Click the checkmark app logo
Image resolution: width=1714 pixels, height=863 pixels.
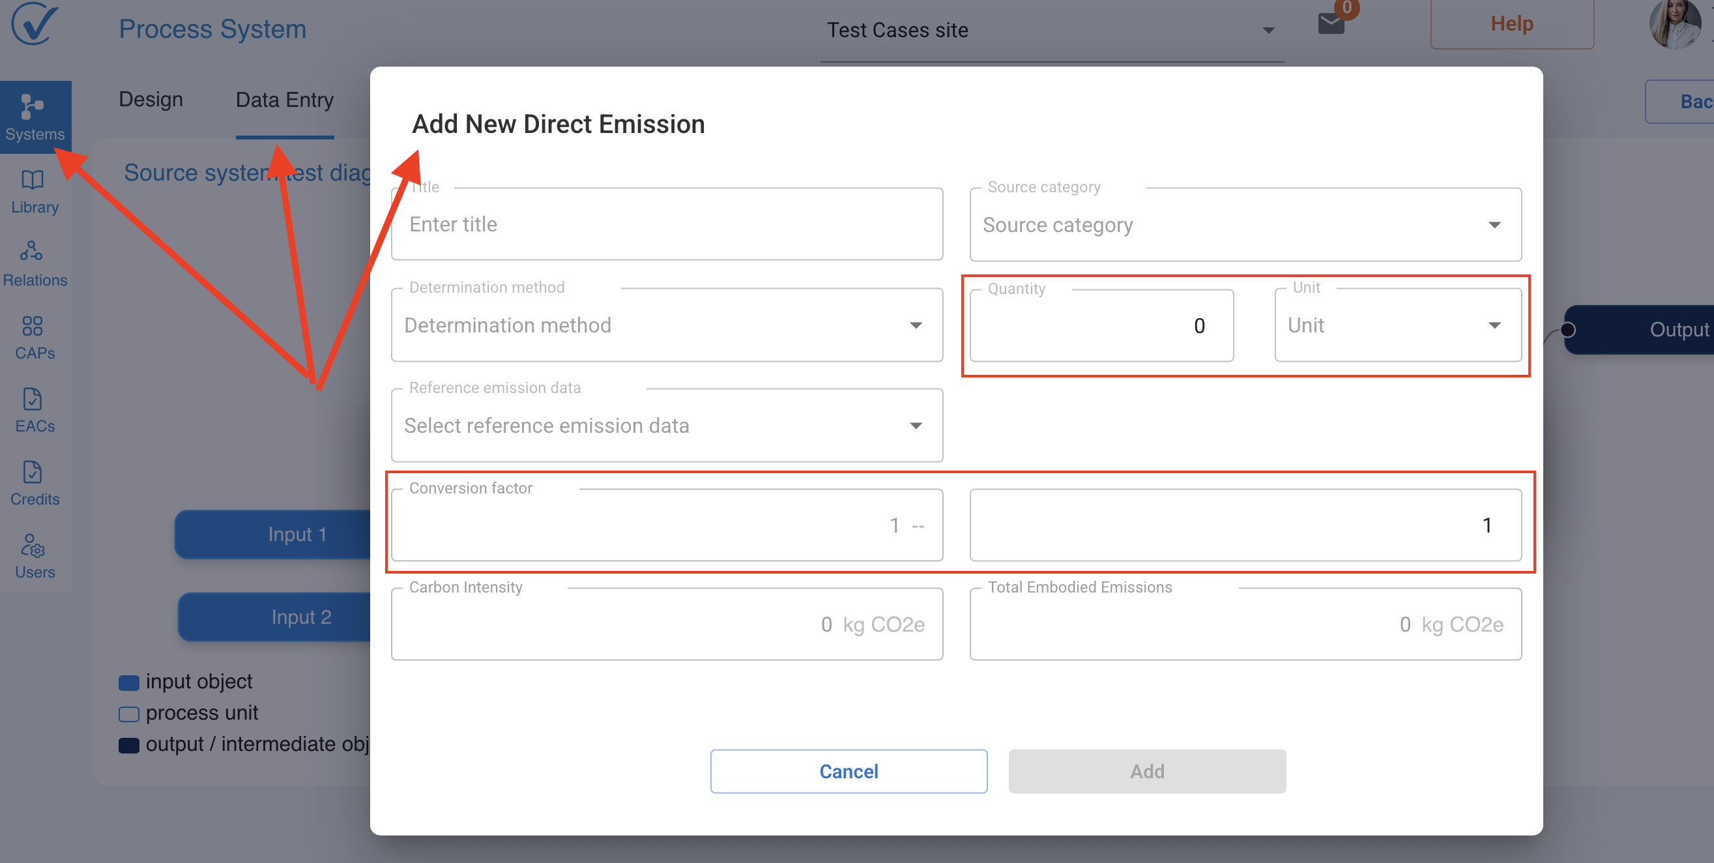pyautogui.click(x=33, y=24)
